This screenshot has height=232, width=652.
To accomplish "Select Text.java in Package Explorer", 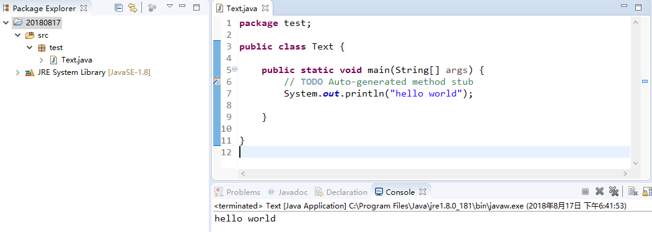I will (x=76, y=60).
